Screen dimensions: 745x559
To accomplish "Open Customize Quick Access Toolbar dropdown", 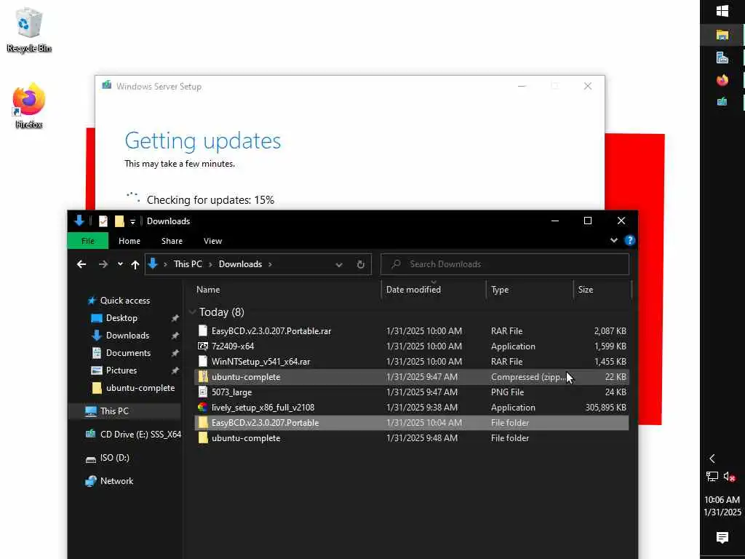I will (x=132, y=221).
